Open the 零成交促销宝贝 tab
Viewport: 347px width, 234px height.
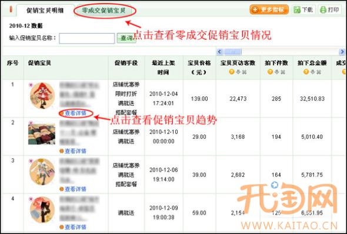point(104,11)
